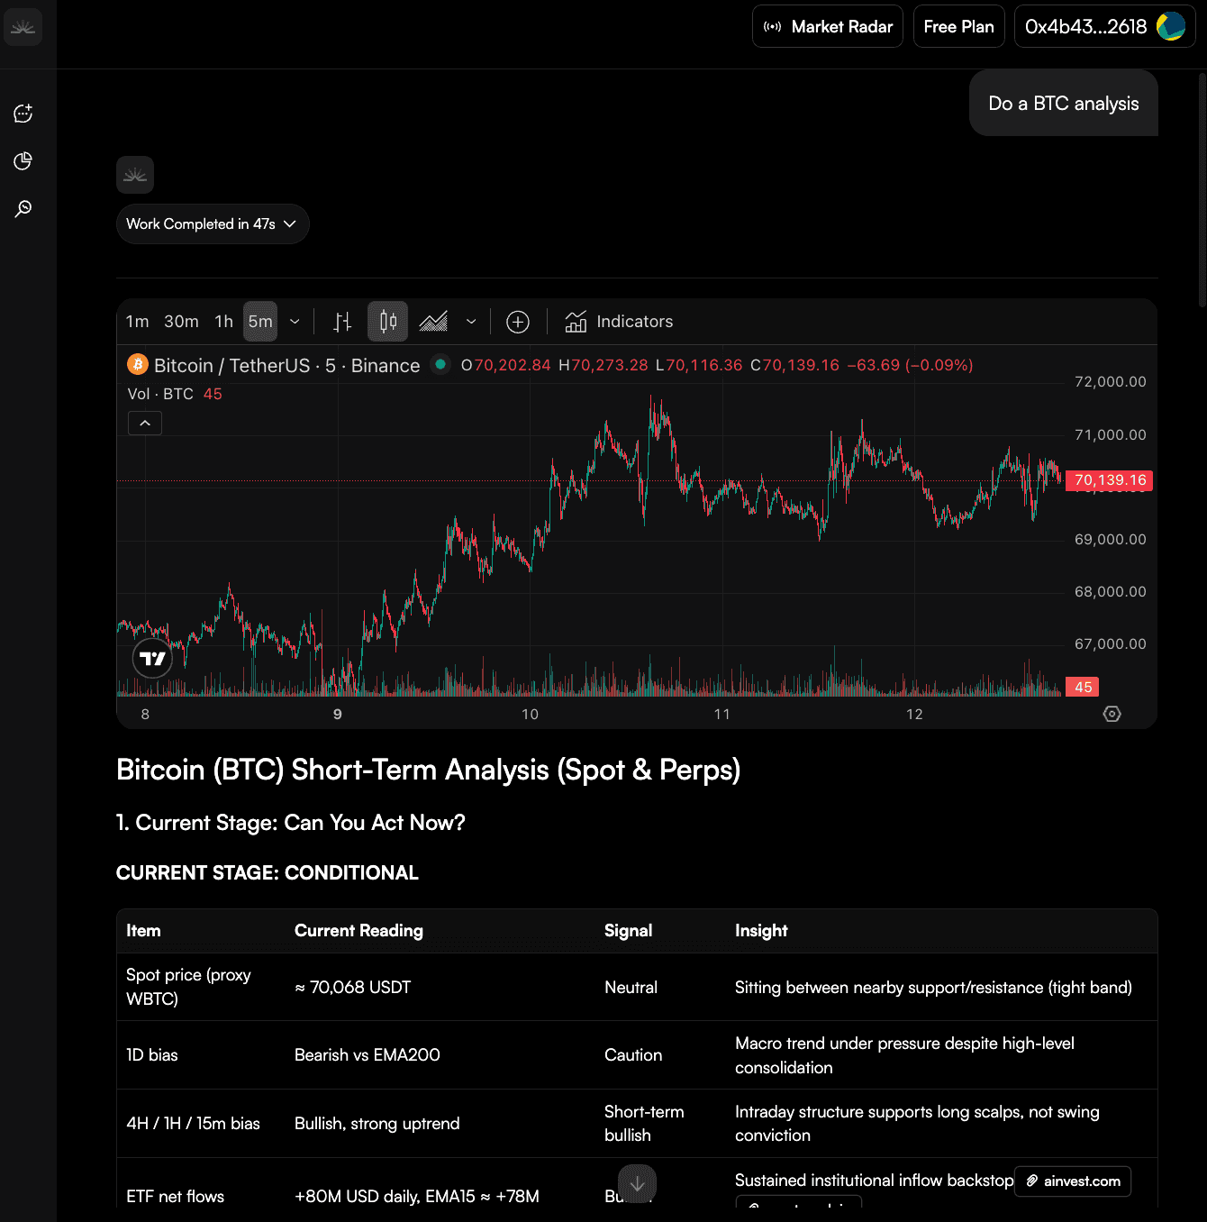Click the Vol · BTC legend entry
Viewport: 1207px width, 1222px height.
coord(175,394)
